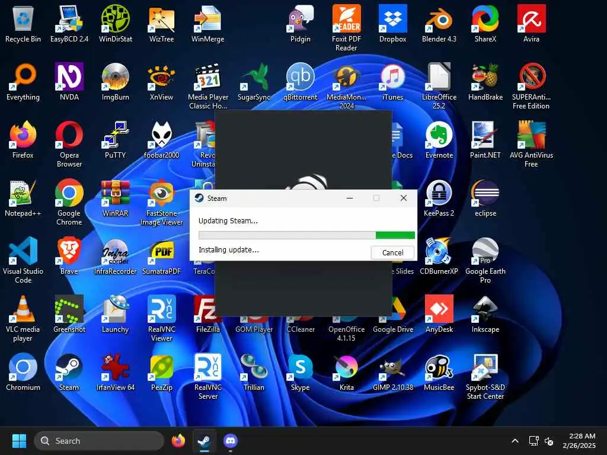Open the Recycle Bin desktop icon
Screen dimensions: 607x455
click(x=23, y=23)
